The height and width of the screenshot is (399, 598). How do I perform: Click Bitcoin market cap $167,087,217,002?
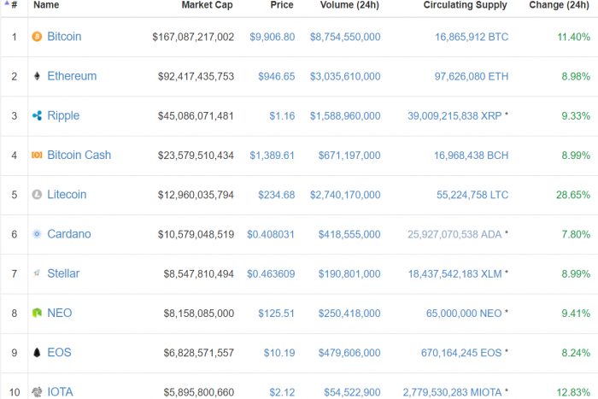pyautogui.click(x=193, y=37)
